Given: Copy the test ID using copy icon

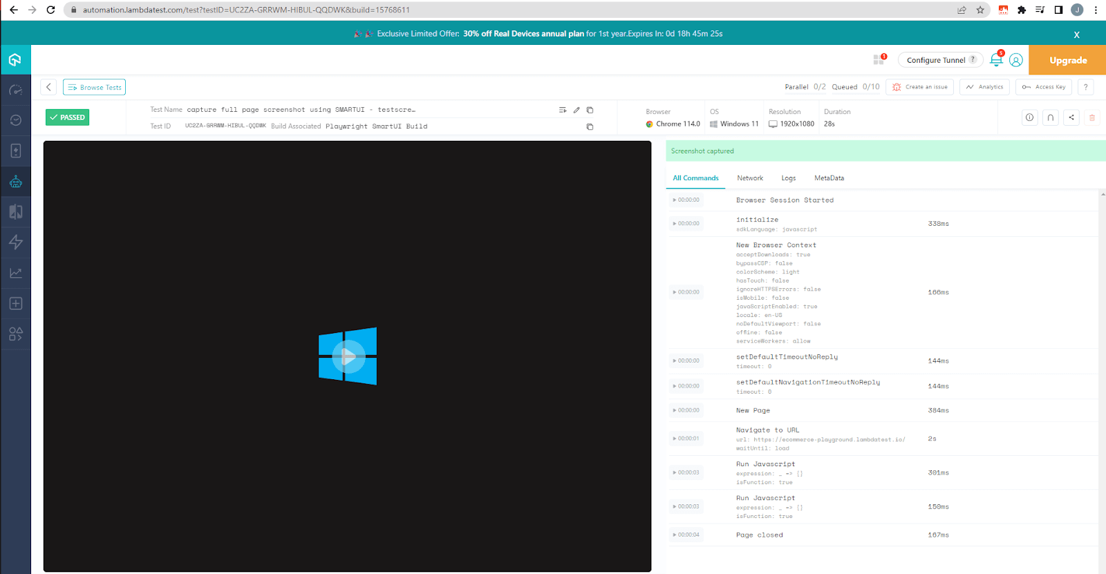Looking at the screenshot, I should pyautogui.click(x=590, y=126).
